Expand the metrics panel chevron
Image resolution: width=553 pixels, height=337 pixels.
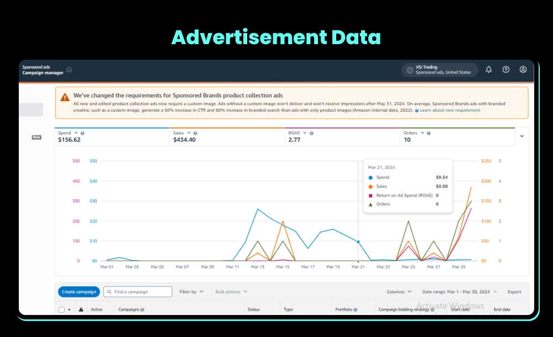pyautogui.click(x=521, y=136)
